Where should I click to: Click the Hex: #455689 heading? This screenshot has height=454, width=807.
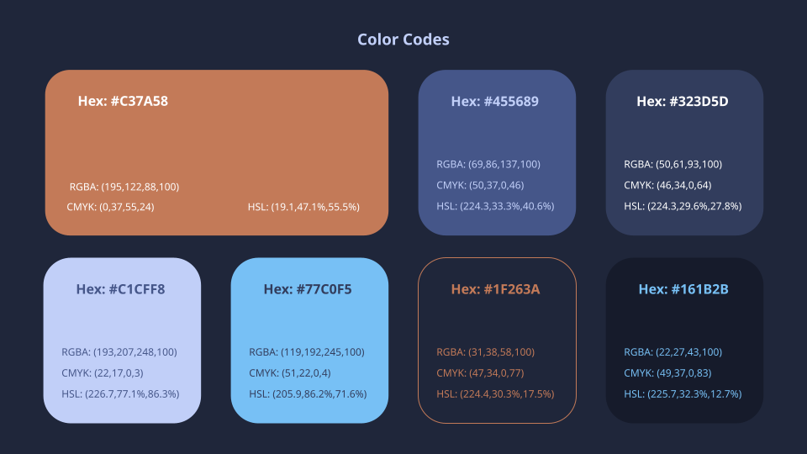click(x=495, y=102)
